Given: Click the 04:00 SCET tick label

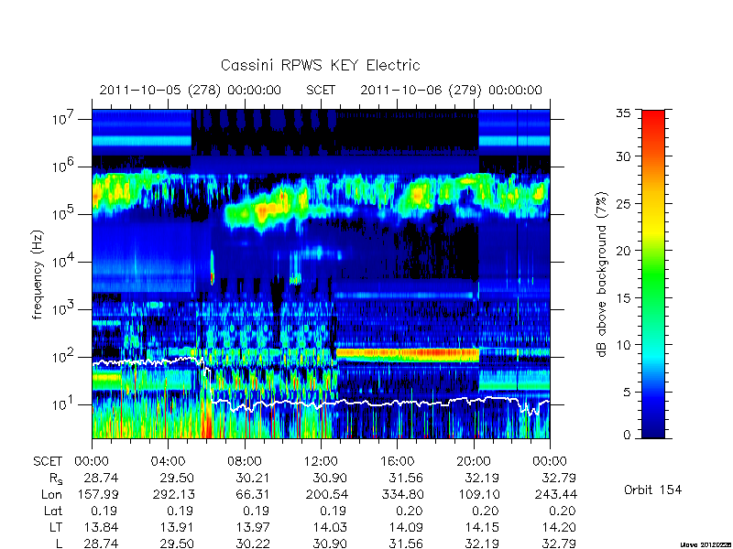Looking at the screenshot, I should 168,462.
